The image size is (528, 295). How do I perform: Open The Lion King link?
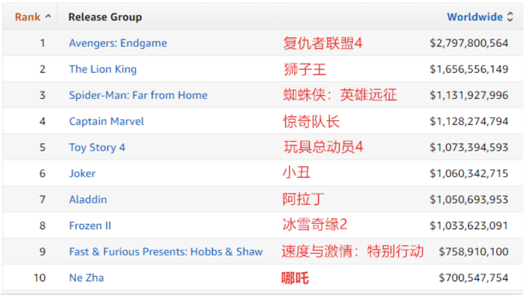click(103, 69)
